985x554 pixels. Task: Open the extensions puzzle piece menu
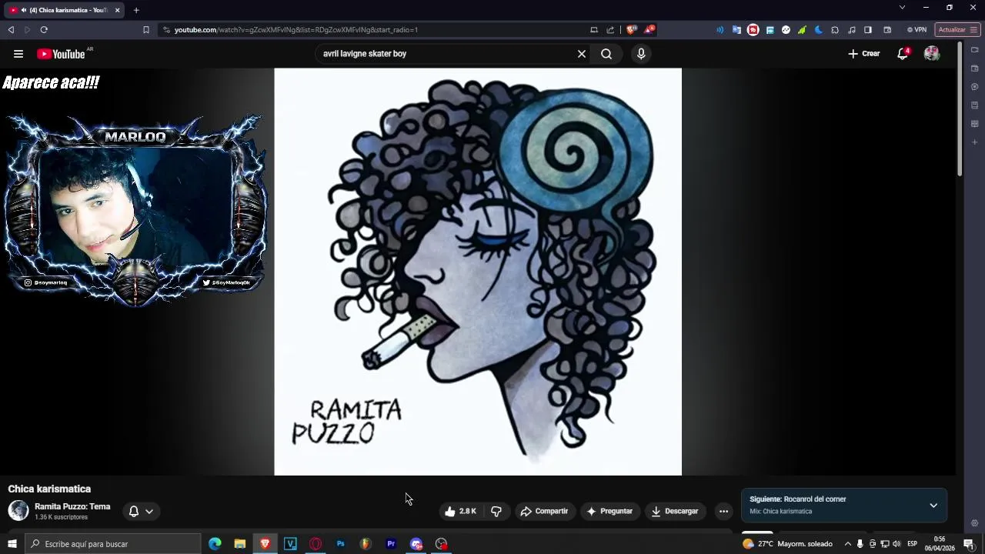(x=835, y=30)
